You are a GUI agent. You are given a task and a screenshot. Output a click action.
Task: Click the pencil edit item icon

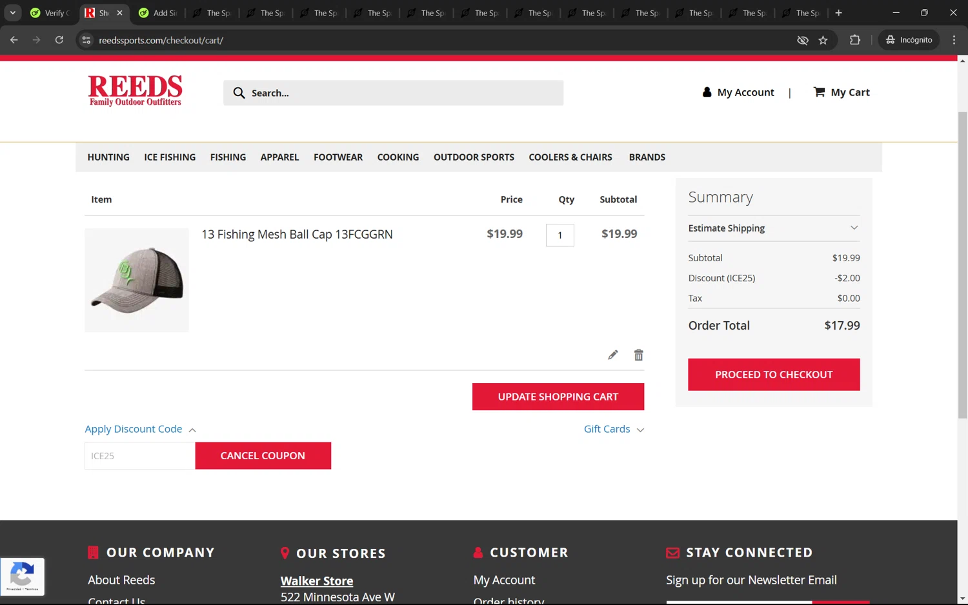[x=612, y=355]
